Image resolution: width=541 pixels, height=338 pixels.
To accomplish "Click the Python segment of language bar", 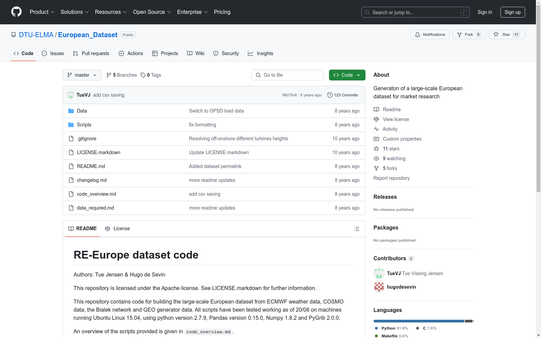I will tap(419, 321).
